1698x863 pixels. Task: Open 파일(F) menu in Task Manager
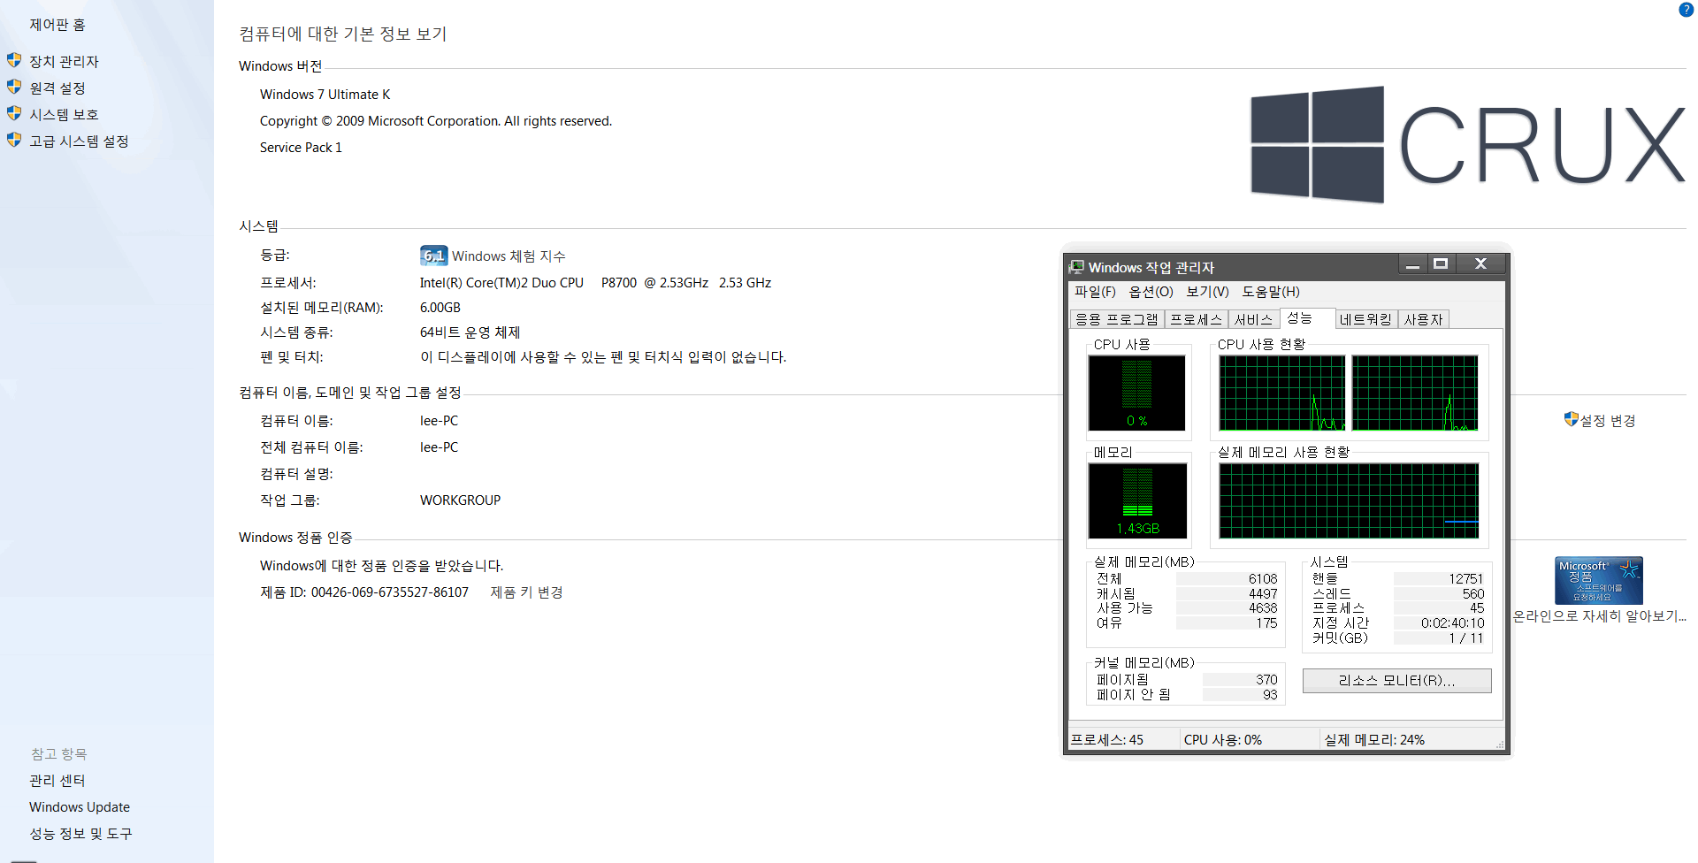(1095, 292)
